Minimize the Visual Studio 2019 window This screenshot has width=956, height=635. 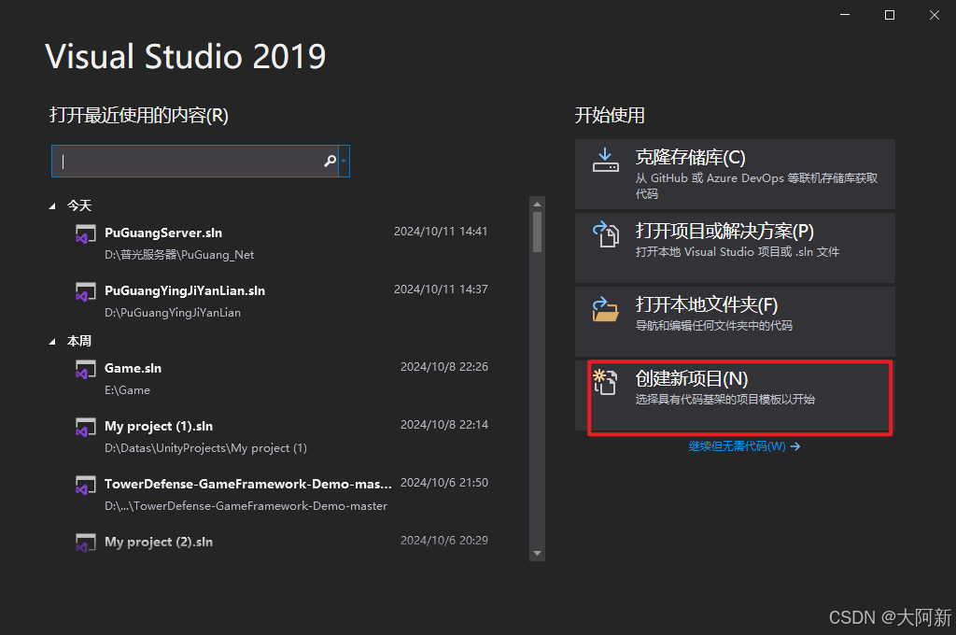coord(845,15)
